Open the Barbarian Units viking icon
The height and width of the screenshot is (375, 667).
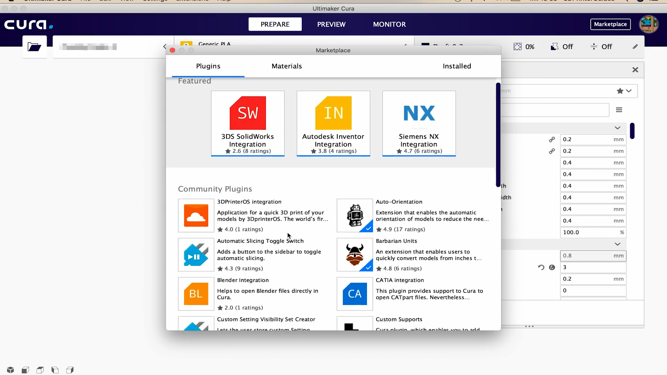pos(355,255)
